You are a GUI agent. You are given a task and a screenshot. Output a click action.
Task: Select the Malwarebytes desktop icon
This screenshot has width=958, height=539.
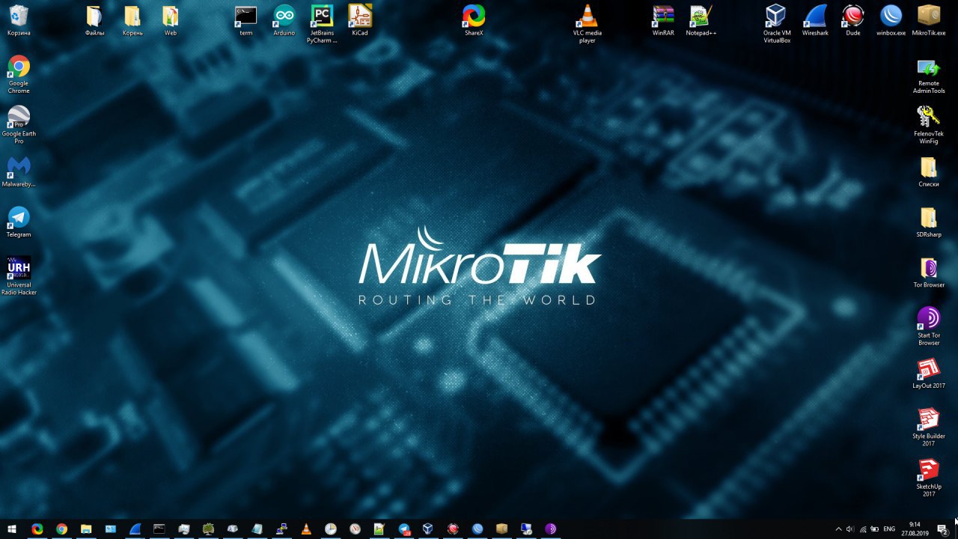tap(19, 171)
